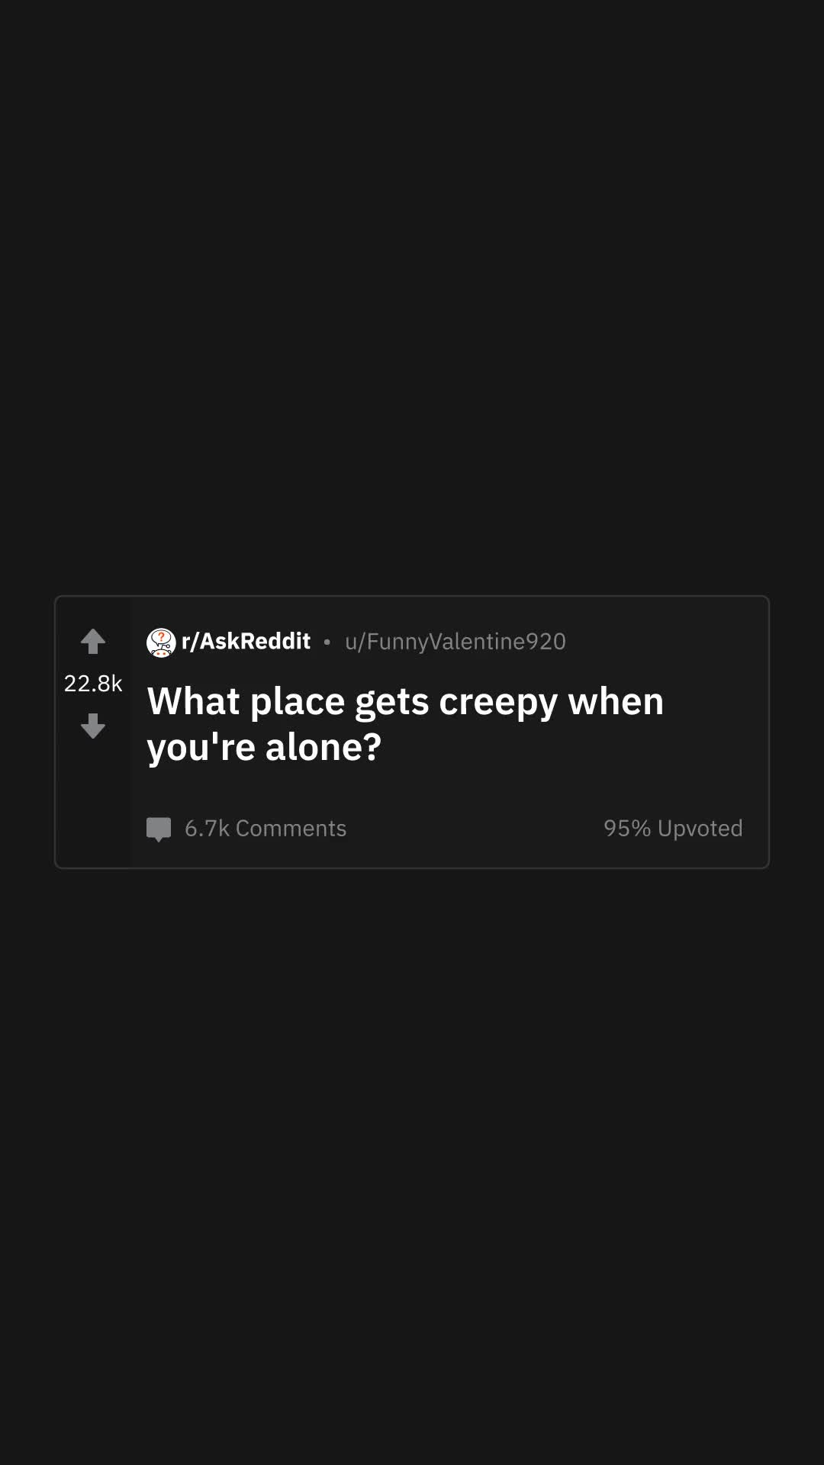Click empty space between Comments and Upvoted
The width and height of the screenshot is (824, 1465).
(475, 829)
